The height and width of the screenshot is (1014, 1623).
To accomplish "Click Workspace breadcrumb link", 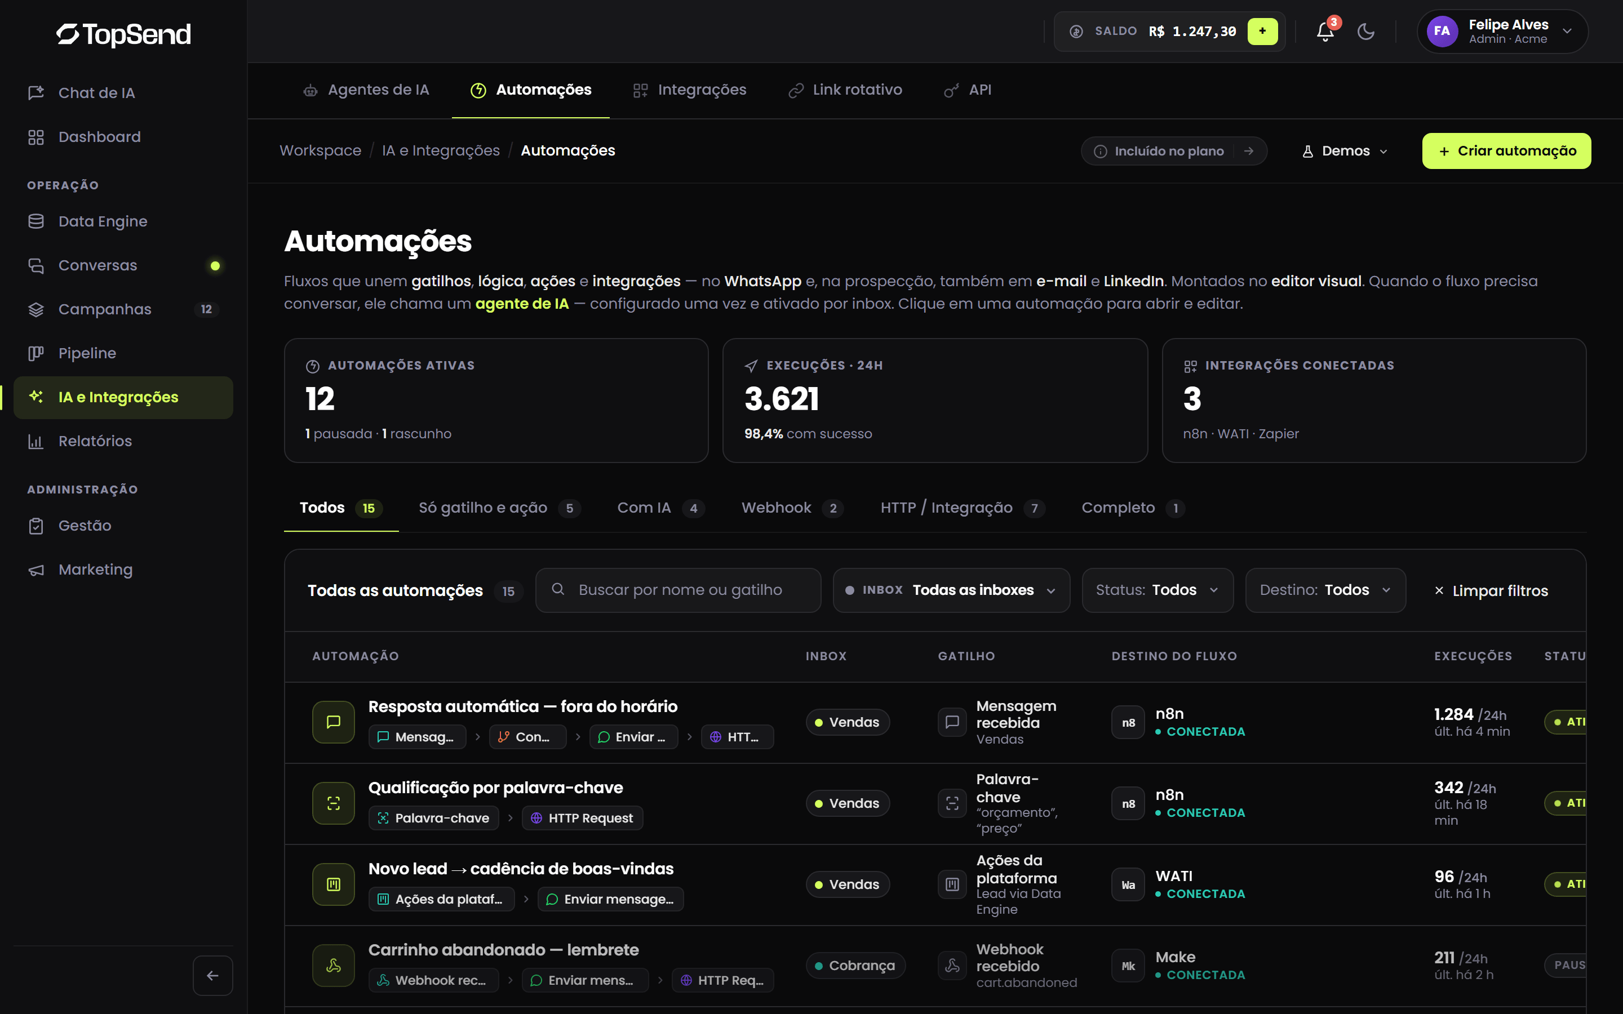I will (320, 151).
